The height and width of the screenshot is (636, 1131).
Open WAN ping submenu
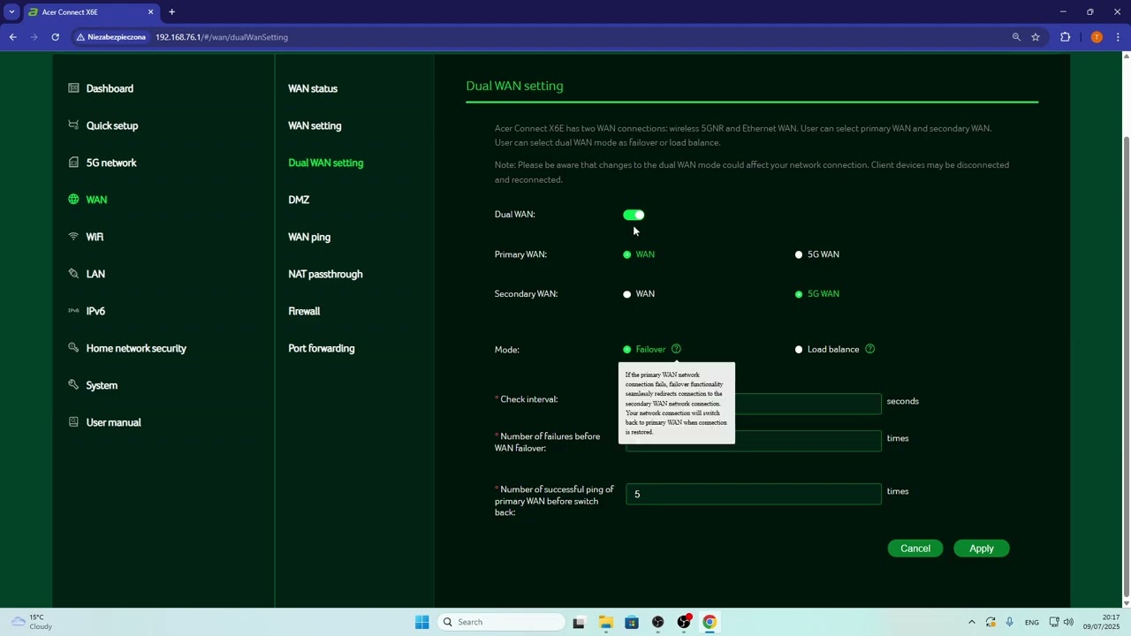309,237
